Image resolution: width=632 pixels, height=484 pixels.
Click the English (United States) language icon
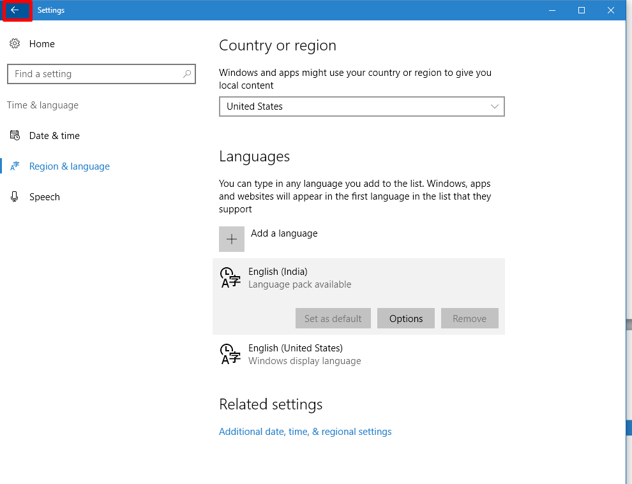pos(230,355)
